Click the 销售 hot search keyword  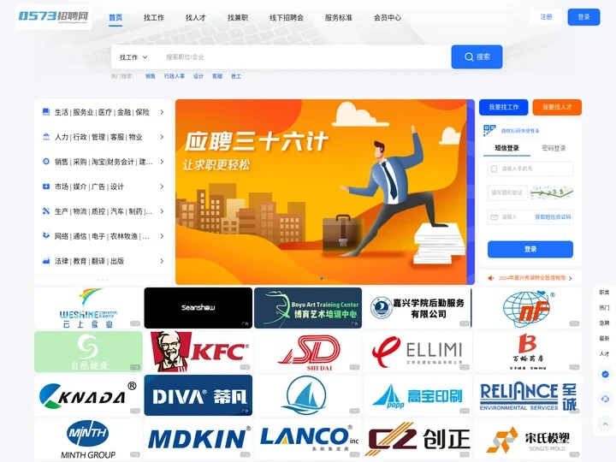click(x=151, y=76)
